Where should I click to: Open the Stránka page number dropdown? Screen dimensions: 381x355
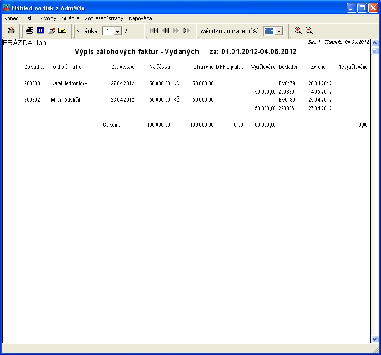117,31
